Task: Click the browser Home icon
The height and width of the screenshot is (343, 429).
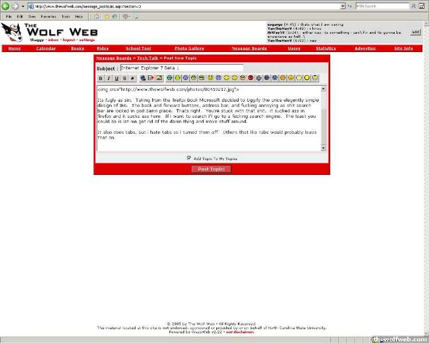Action: pyautogui.click(x=97, y=17)
